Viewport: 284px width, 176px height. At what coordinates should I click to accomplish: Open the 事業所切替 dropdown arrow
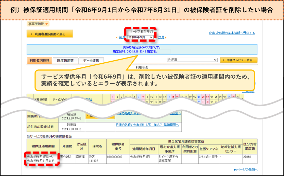tap(47, 24)
